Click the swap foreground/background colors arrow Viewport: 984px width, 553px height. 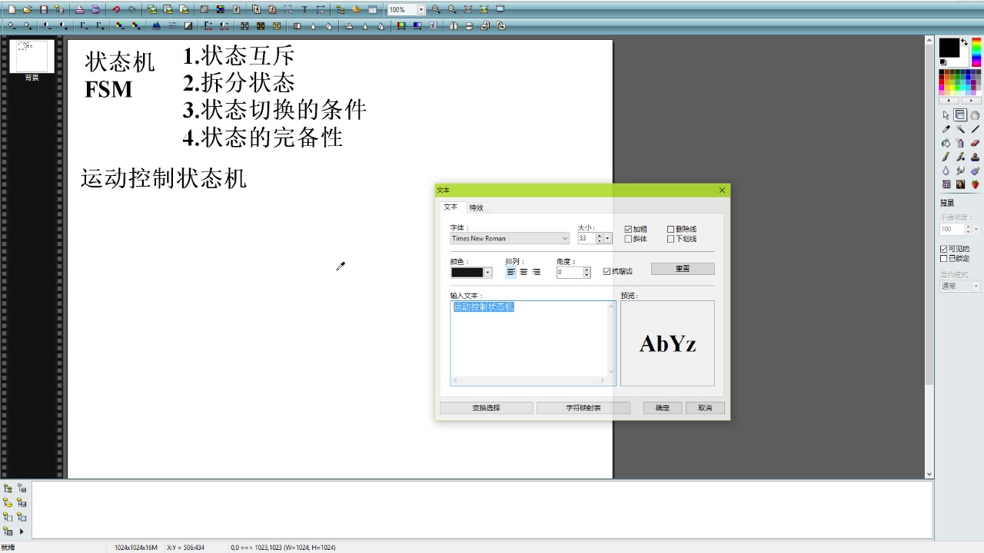point(964,41)
